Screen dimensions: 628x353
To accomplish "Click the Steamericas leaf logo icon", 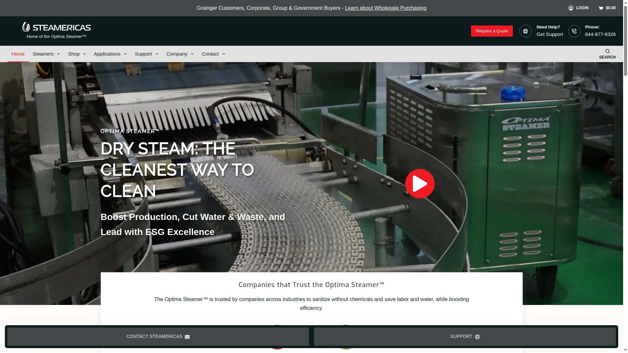I will [x=26, y=27].
